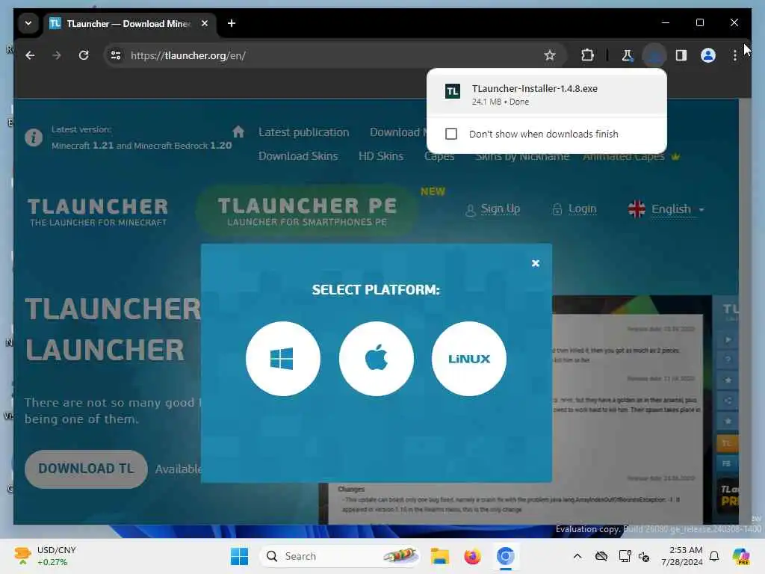Screen dimensions: 765x574
Task: Select the Linux platform icon
Action: coord(469,359)
